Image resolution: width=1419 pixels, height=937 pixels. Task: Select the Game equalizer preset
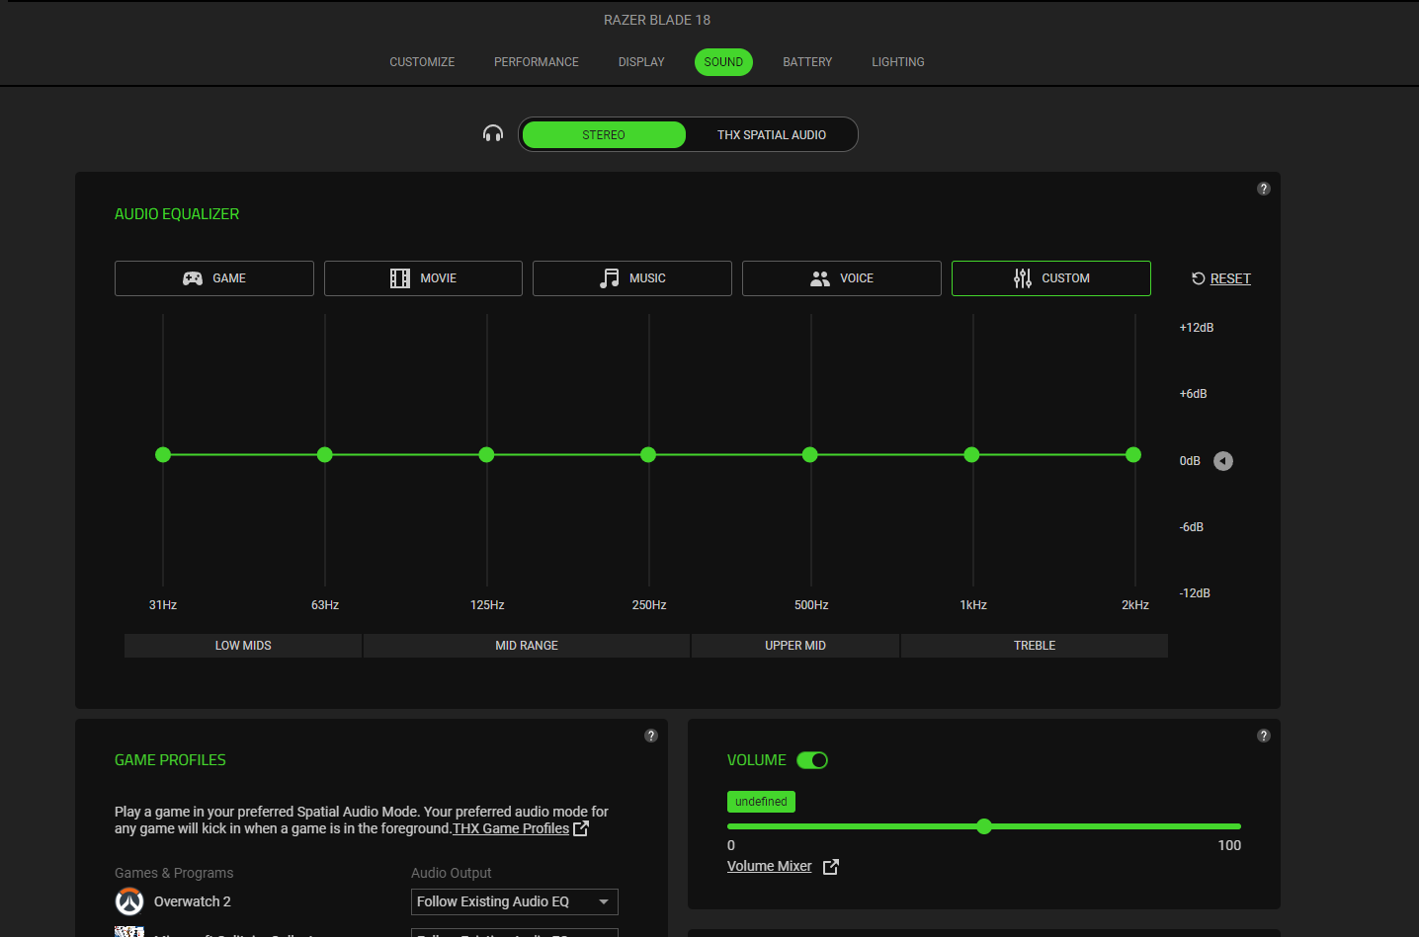click(x=214, y=278)
